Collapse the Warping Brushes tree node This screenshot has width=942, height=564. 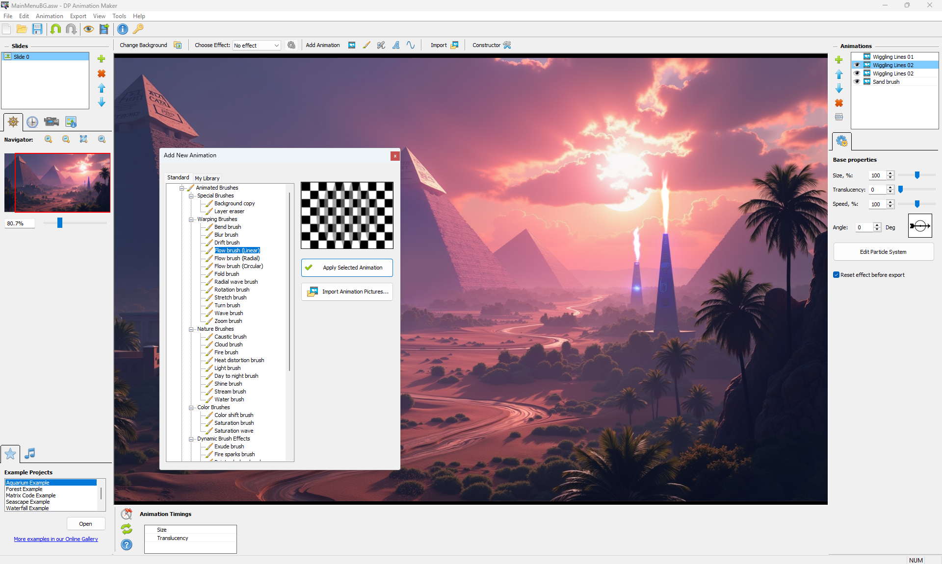[191, 220]
